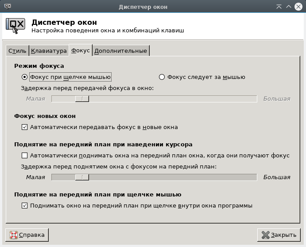Select the Фокус tab
Screen dimensions: 306x247
point(80,51)
